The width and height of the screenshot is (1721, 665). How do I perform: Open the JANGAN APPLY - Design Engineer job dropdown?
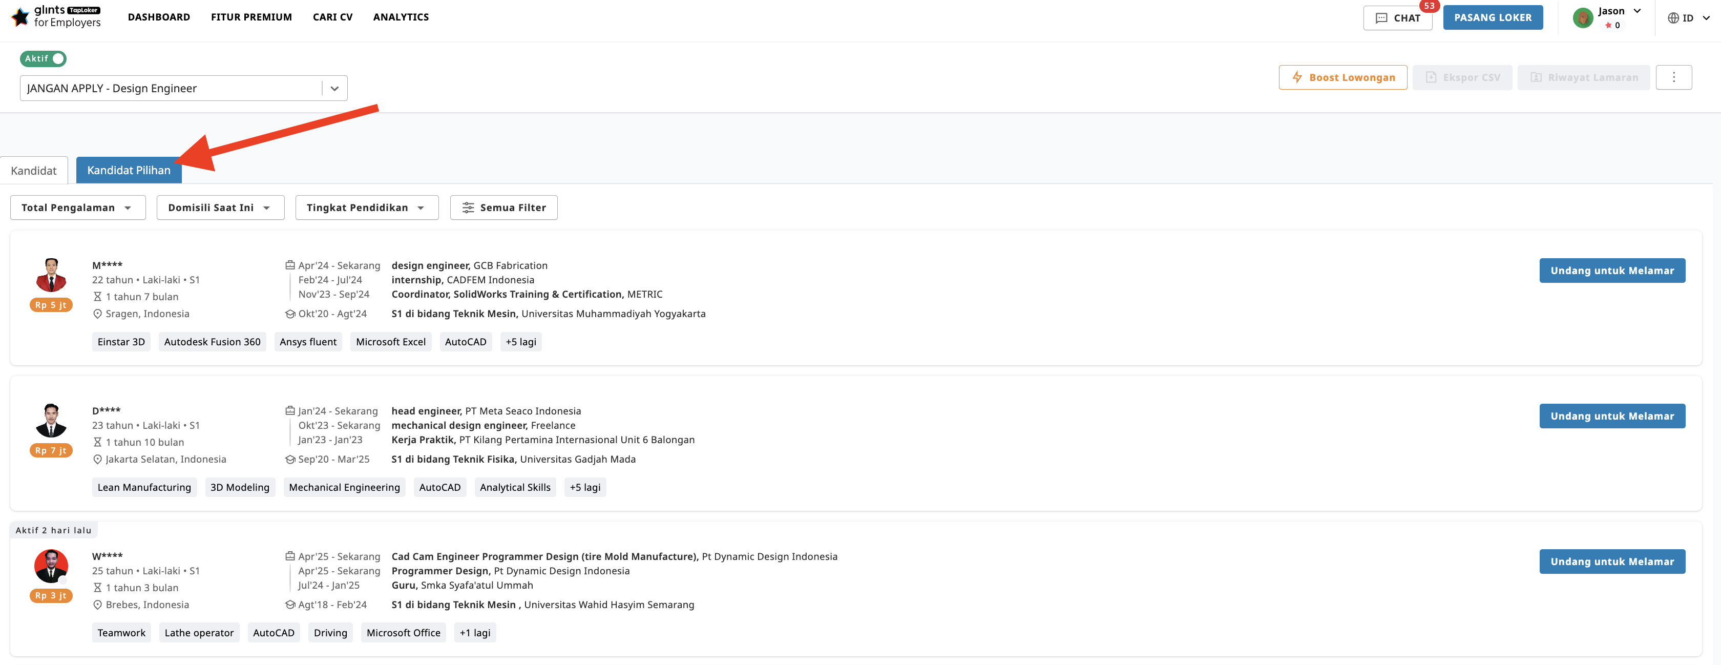tap(334, 88)
